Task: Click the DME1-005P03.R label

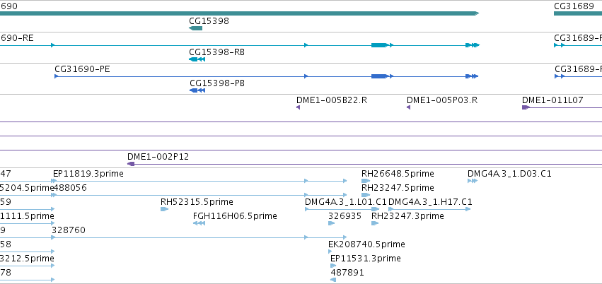Action: click(x=442, y=100)
